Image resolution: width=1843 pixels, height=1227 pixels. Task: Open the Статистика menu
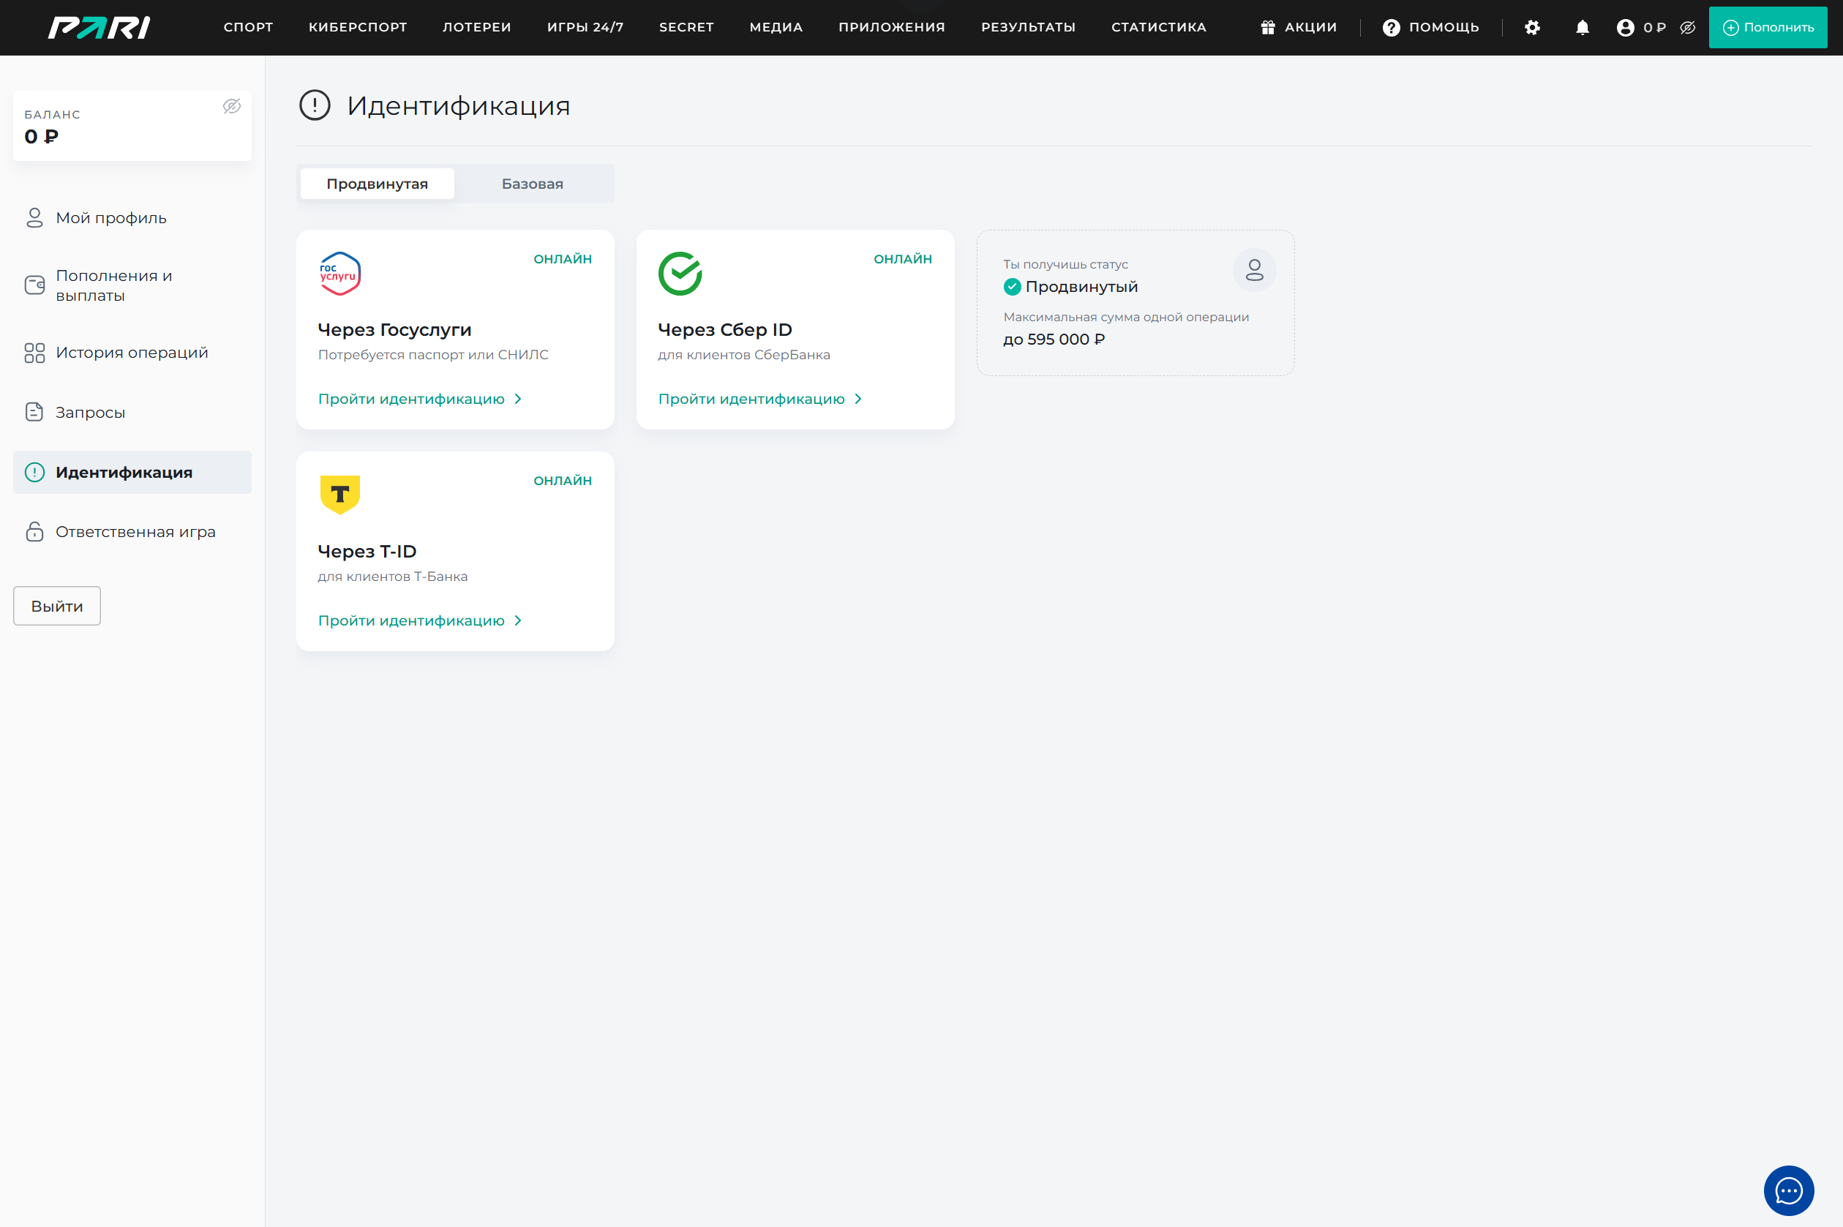1158,27
